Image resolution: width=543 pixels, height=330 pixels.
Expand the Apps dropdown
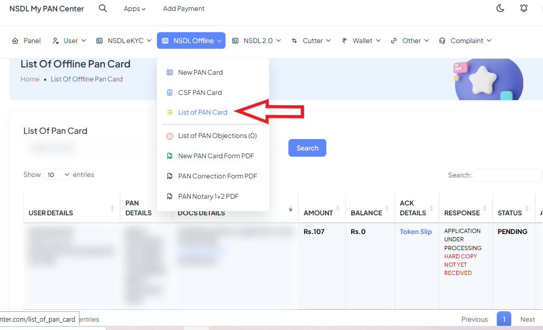[135, 9]
